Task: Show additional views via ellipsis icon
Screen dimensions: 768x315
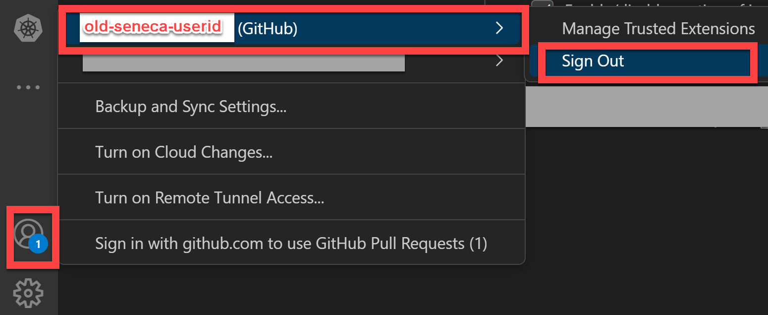Action: pyautogui.click(x=28, y=87)
